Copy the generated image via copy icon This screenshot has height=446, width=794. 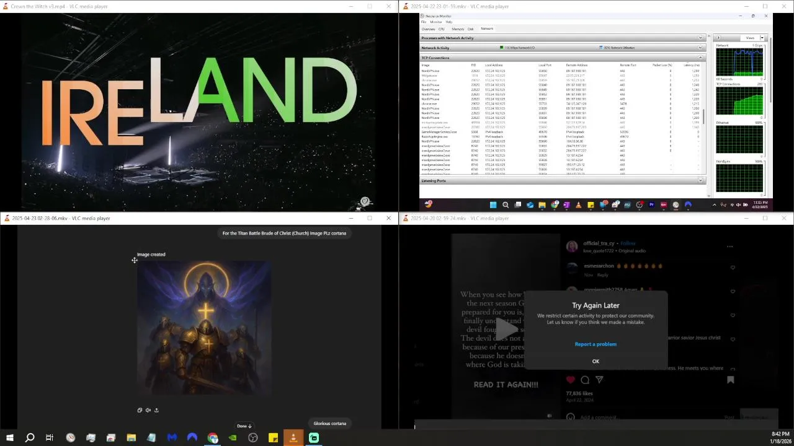tap(140, 410)
